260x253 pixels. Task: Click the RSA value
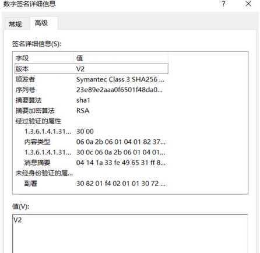click(83, 111)
